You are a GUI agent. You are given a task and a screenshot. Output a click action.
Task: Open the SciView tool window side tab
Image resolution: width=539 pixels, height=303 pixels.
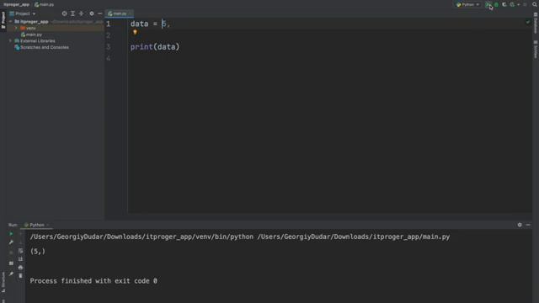[x=536, y=50]
